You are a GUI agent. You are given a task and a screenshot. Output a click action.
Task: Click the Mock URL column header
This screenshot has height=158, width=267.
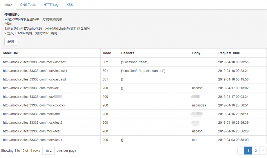[x=11, y=53]
